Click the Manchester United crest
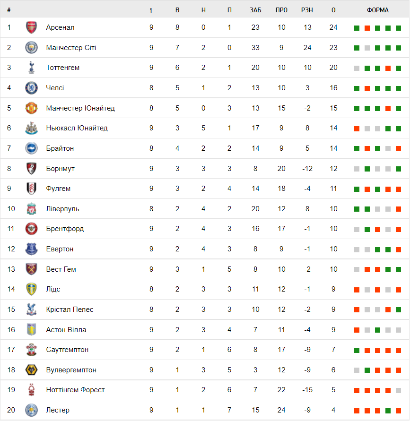Screen dimensions: 410x421 point(31,108)
